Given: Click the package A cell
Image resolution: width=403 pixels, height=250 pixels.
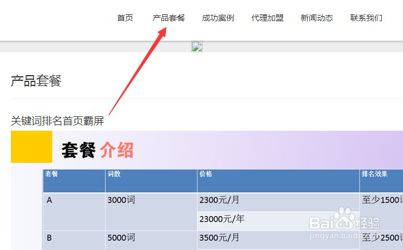Looking at the screenshot, I should (74, 212).
